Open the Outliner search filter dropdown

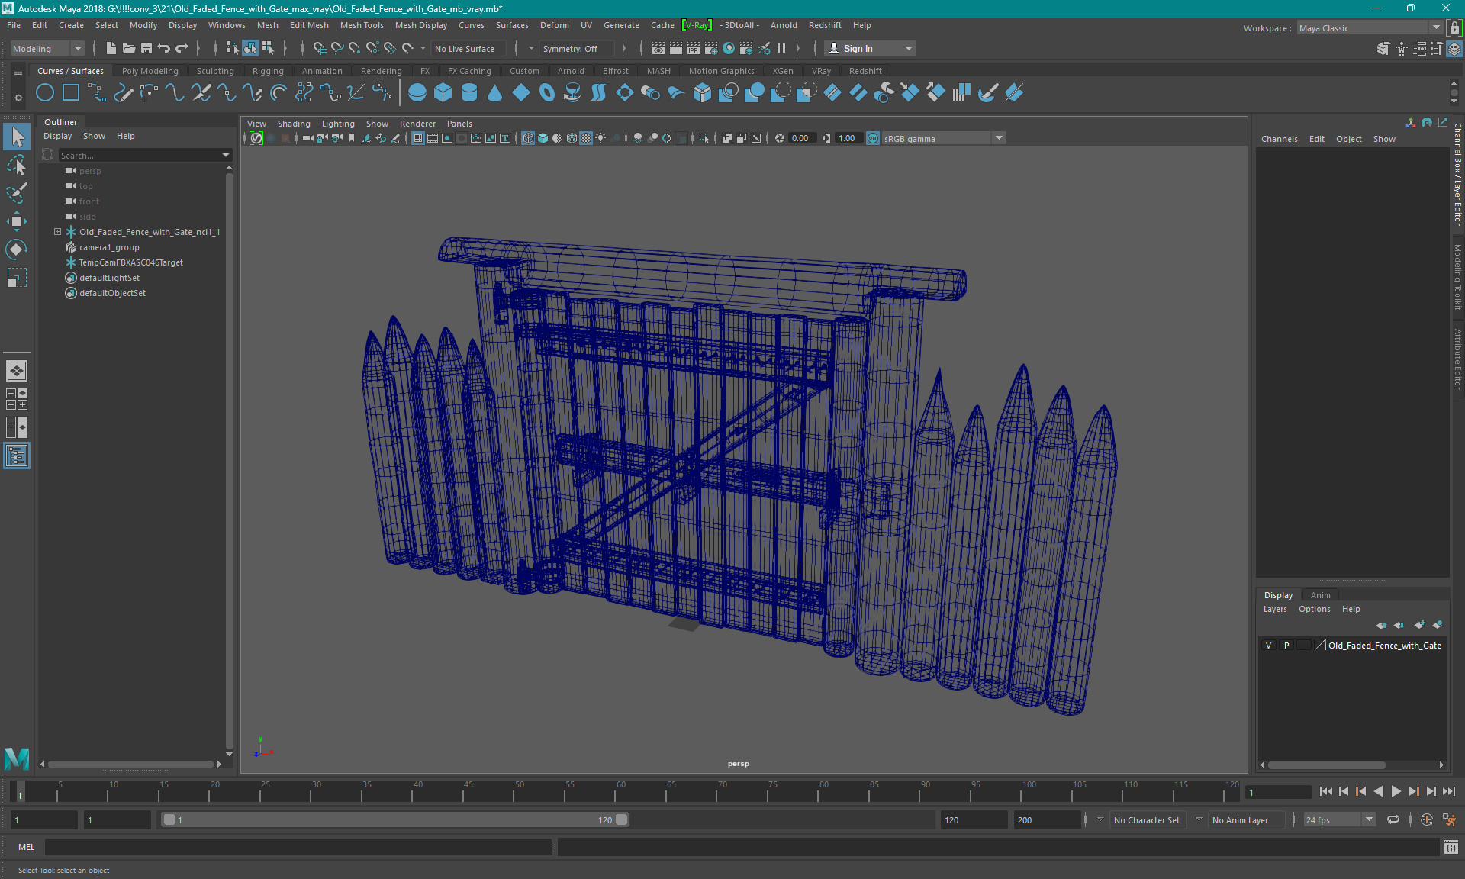coord(226,155)
